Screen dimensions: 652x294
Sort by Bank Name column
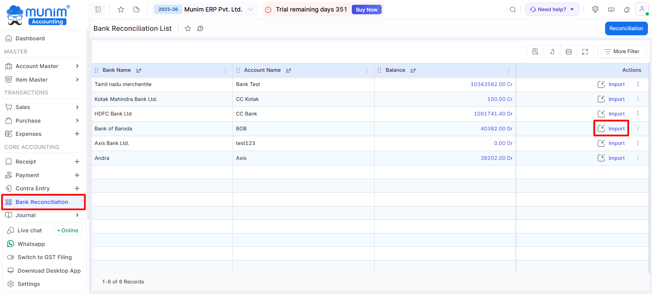point(139,70)
